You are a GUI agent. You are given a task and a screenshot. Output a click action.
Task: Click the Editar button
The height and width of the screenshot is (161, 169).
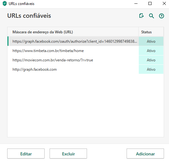pos(26,154)
